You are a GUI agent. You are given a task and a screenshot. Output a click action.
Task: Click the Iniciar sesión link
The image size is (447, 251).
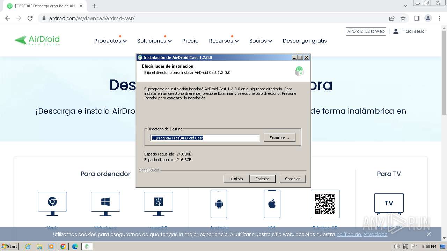click(x=410, y=31)
